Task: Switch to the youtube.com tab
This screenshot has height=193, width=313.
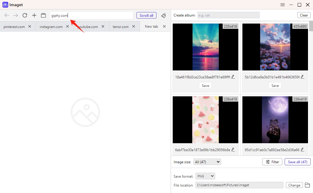Action: coord(88,27)
